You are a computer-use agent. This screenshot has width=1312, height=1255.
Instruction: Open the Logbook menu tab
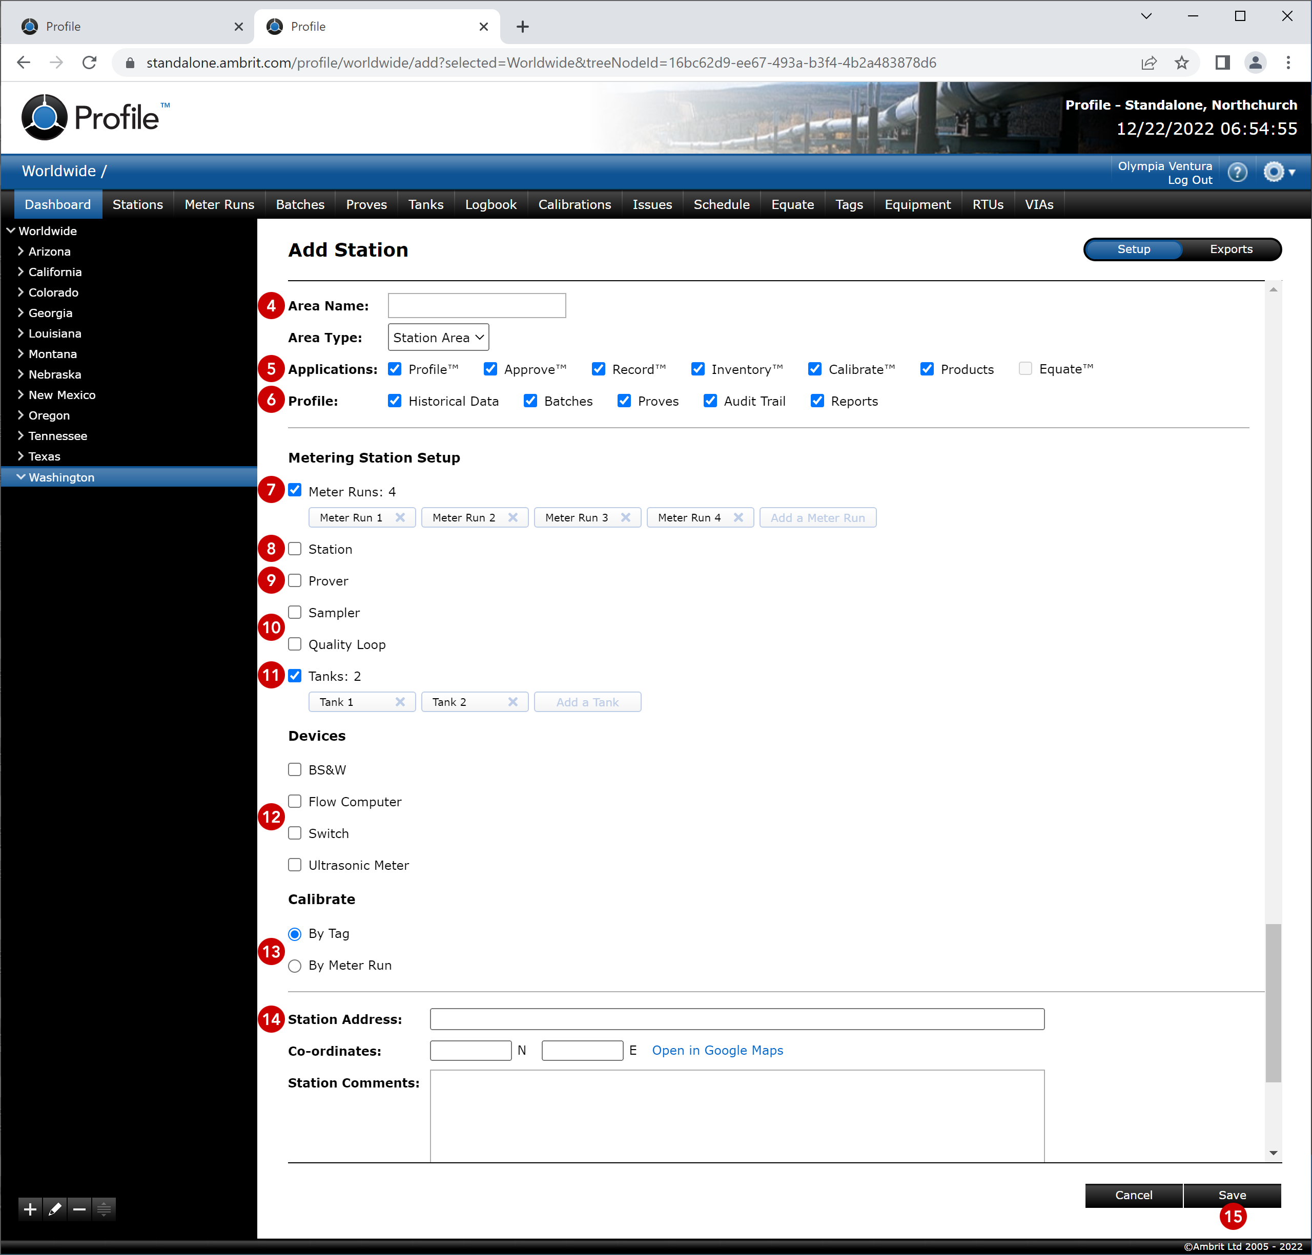pyautogui.click(x=490, y=205)
